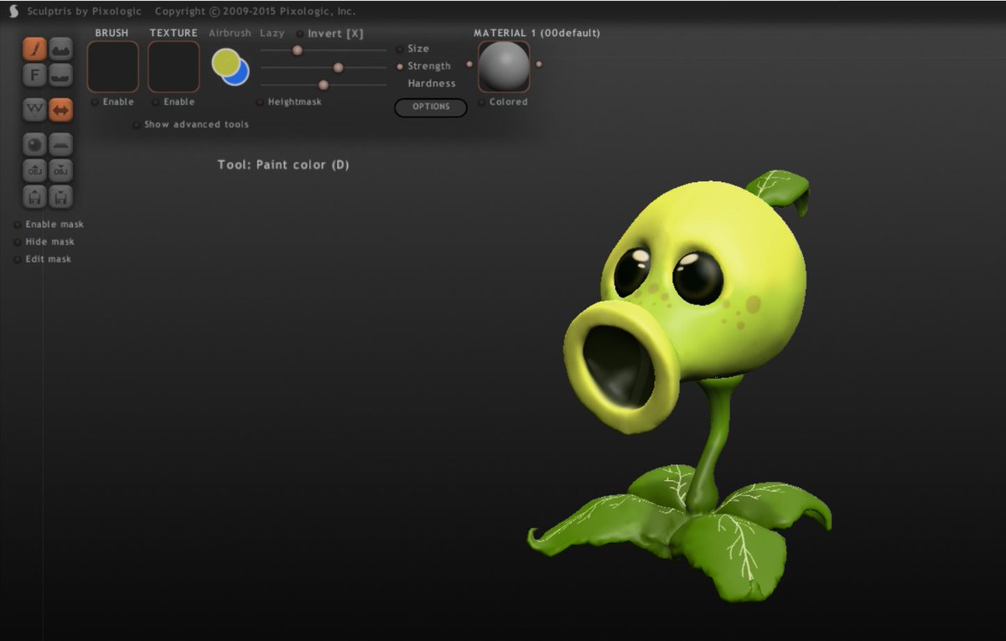The height and width of the screenshot is (641, 1006).
Task: Click the Hardness slider handle
Action: [x=323, y=85]
